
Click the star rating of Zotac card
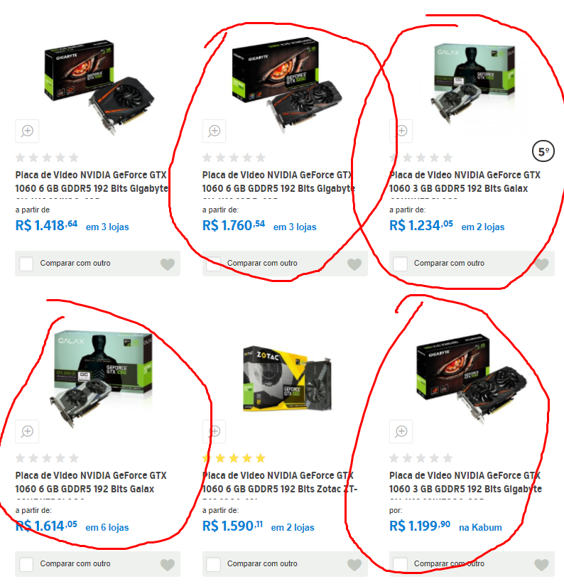click(x=234, y=458)
